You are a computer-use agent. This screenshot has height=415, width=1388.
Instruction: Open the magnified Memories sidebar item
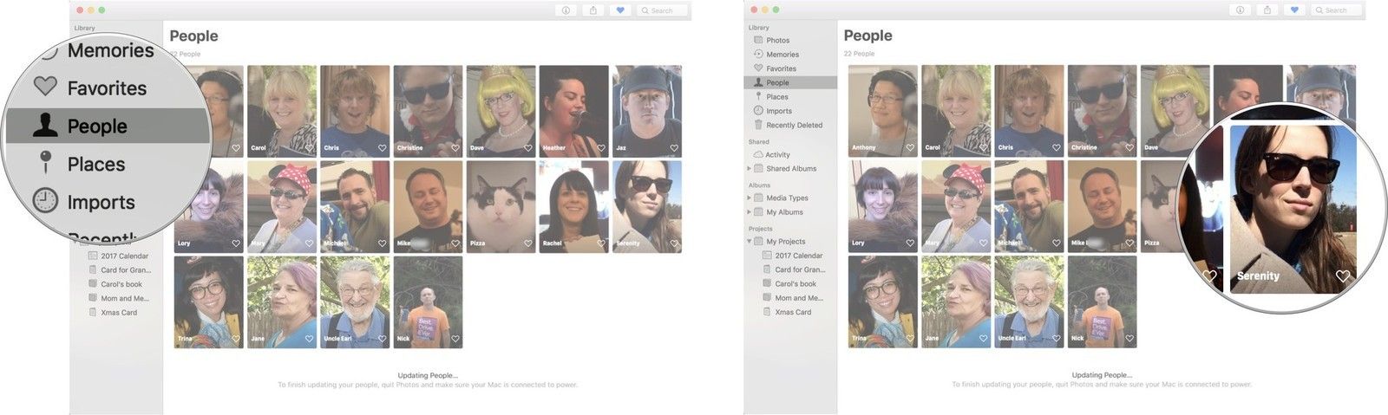pyautogui.click(x=110, y=50)
